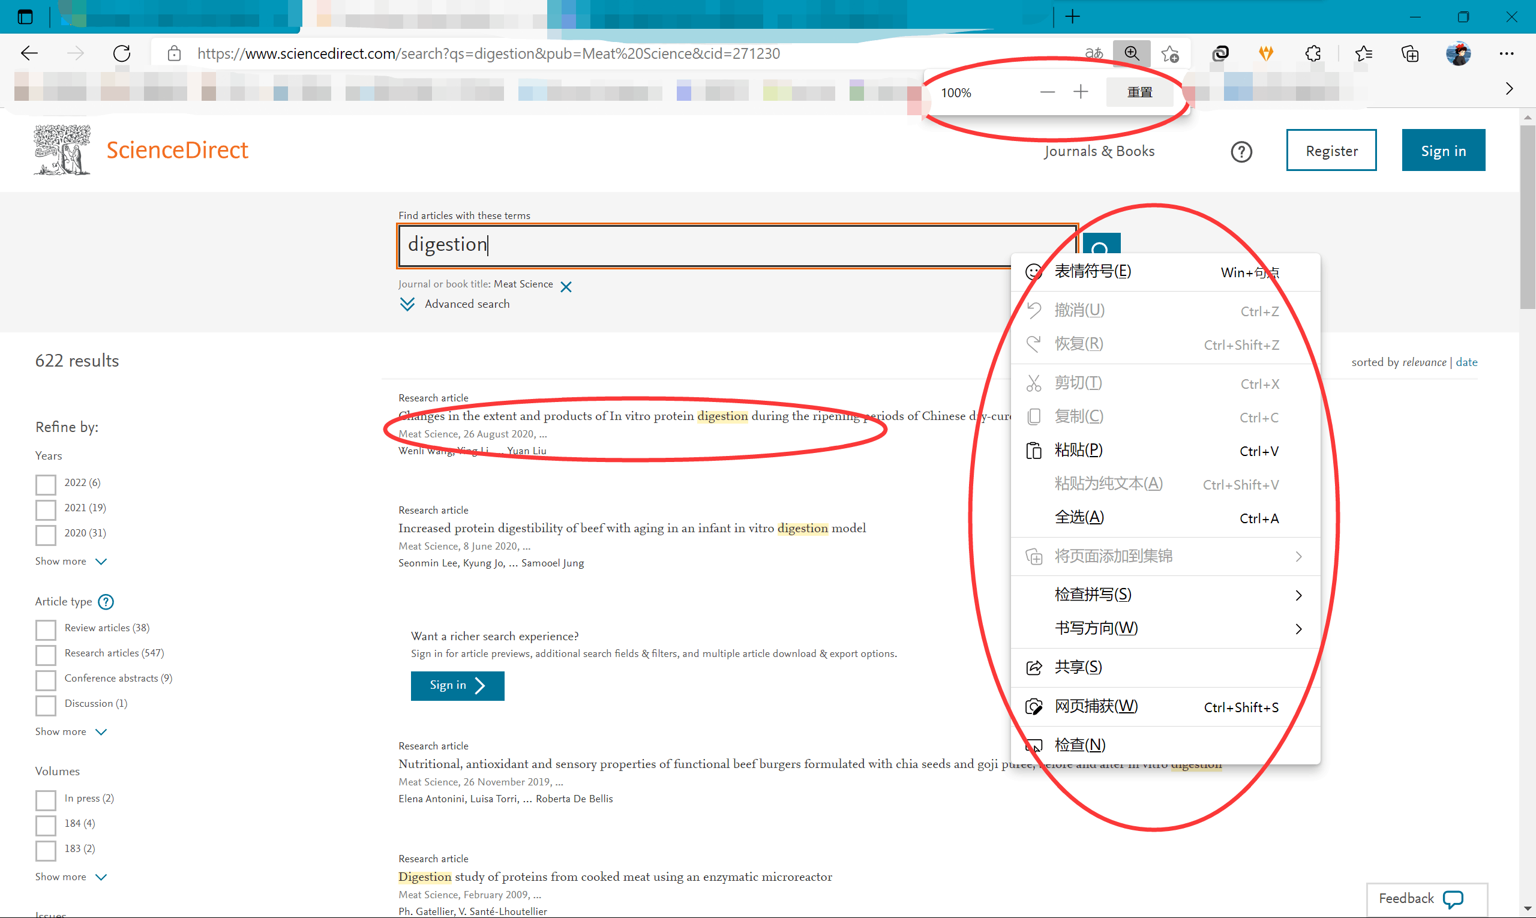
Task: Click the browser refresh icon
Action: (122, 53)
